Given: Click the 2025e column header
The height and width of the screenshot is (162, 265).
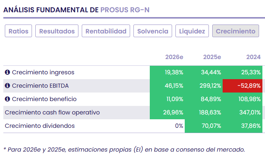Looking at the screenshot, I should tap(212, 57).
